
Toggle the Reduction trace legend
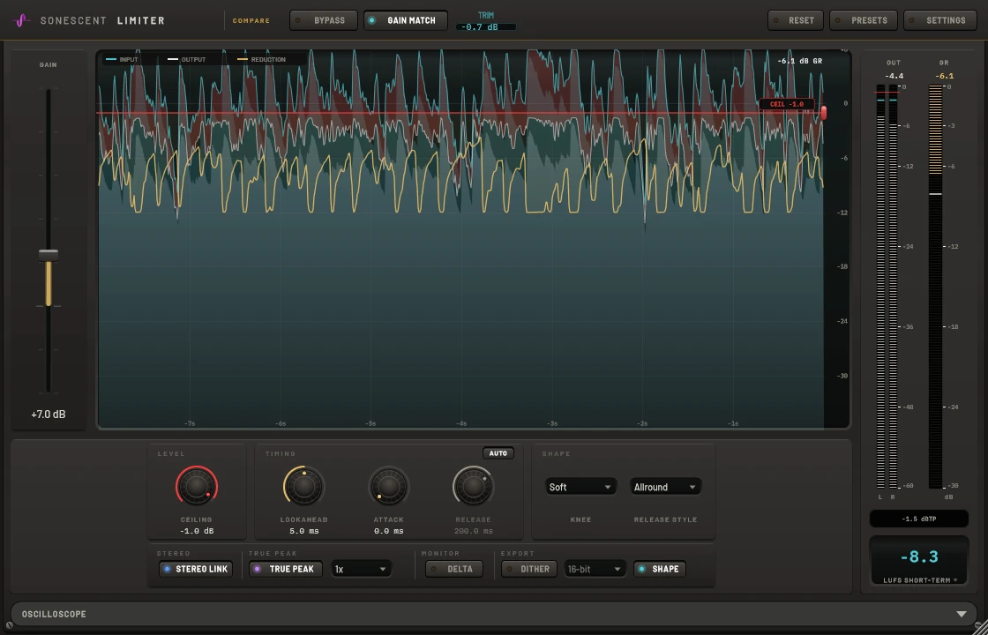click(x=261, y=59)
